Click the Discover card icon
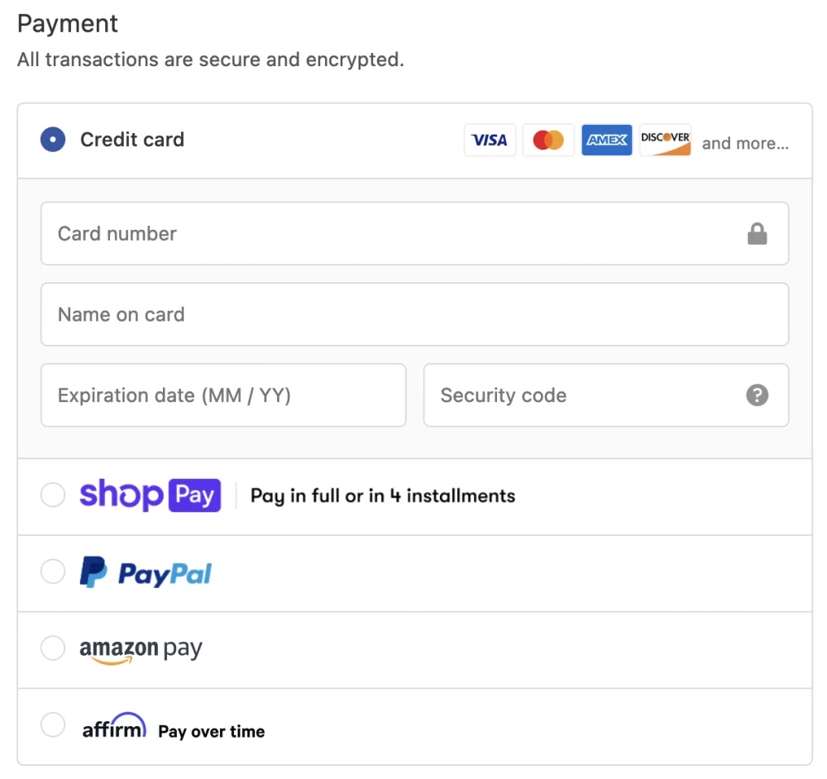 (x=665, y=141)
